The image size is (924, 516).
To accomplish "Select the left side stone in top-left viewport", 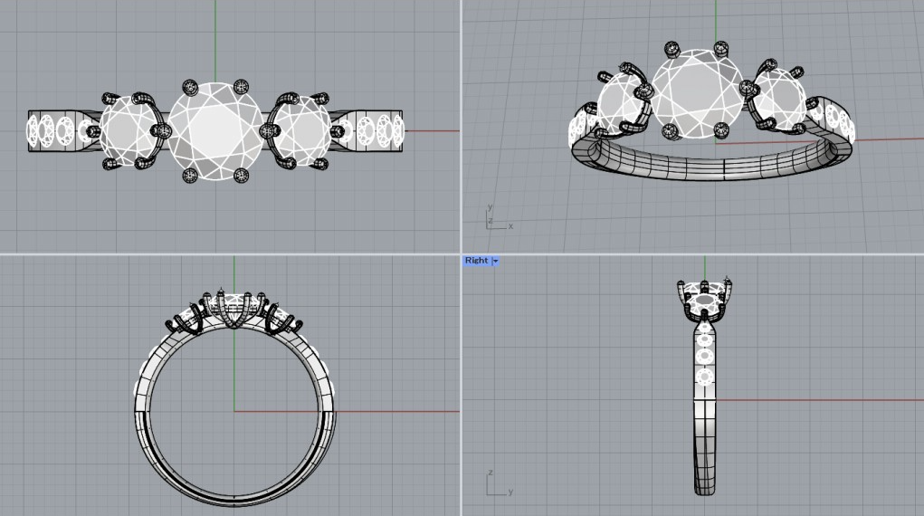I will pos(129,131).
